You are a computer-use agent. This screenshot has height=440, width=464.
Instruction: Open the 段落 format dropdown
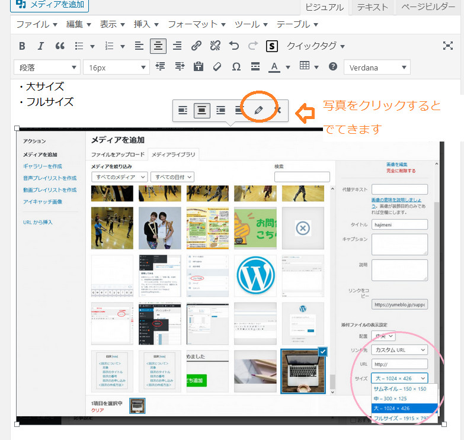(47, 68)
